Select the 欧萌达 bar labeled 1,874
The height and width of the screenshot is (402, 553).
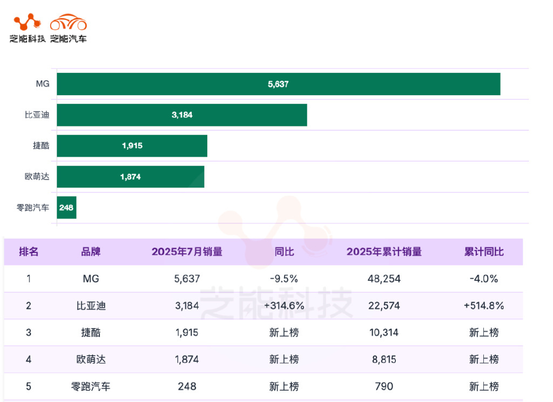[130, 177]
